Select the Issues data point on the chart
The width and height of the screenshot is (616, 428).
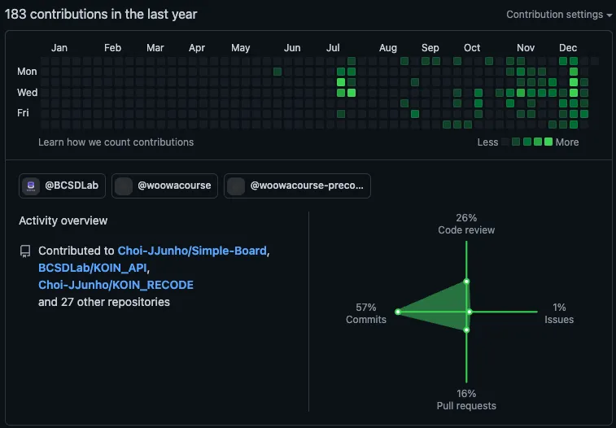click(470, 312)
